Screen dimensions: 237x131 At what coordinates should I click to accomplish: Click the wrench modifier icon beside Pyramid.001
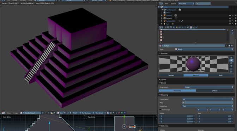[x=182, y=21]
